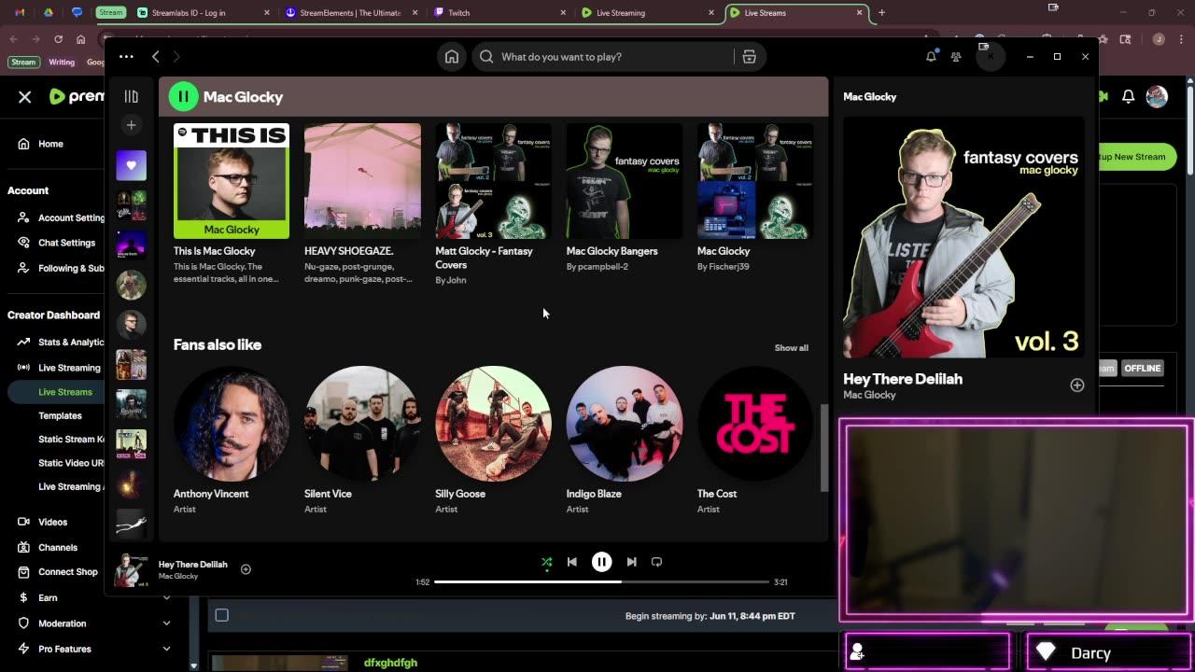Open HEAVY SHOEGAZE. playlist

[x=362, y=203]
